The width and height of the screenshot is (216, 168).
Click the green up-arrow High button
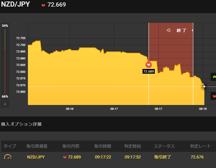click(x=214, y=77)
